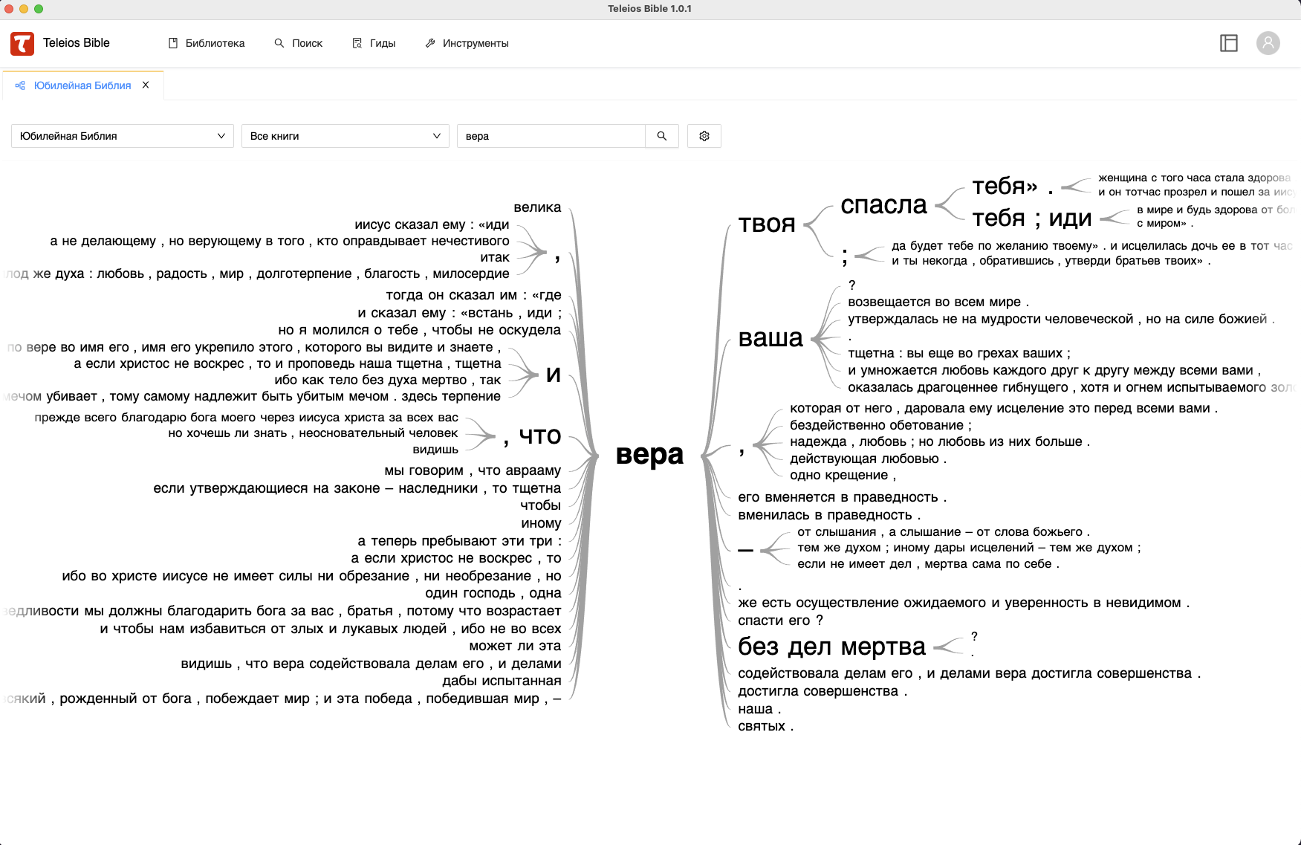Select the твоя branch node
This screenshot has width=1301, height=845.
pos(767,224)
